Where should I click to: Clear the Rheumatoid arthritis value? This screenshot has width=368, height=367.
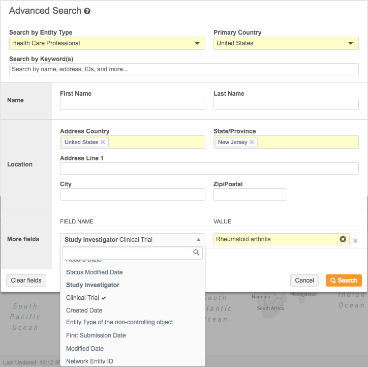click(343, 239)
